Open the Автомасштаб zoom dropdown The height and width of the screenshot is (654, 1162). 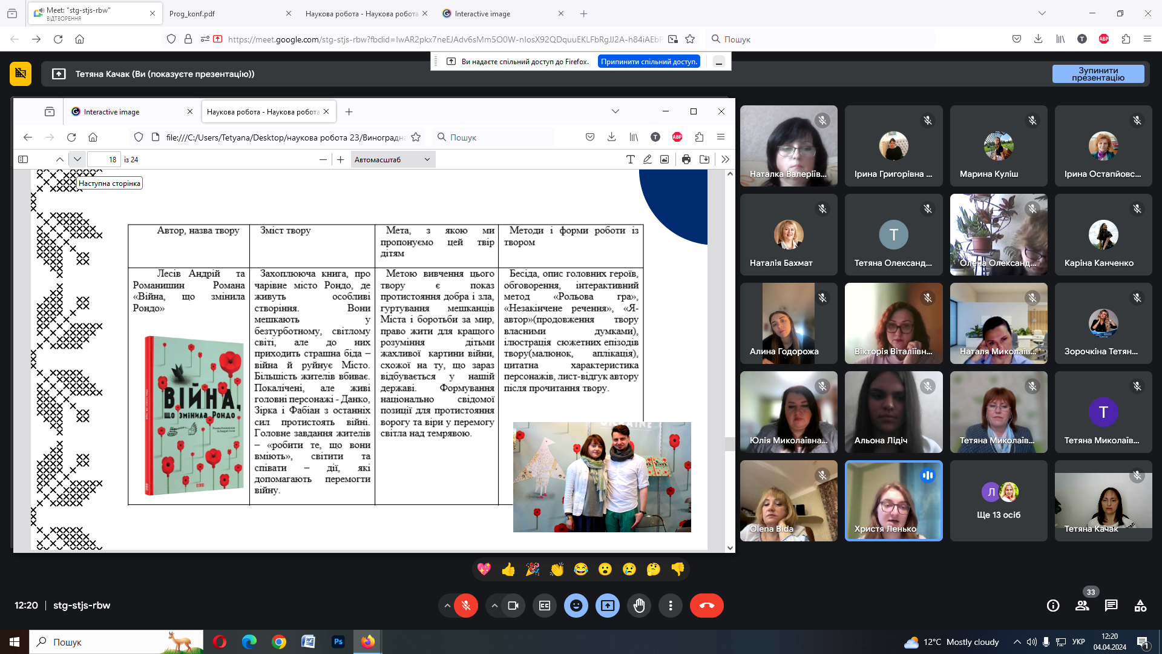coord(392,160)
